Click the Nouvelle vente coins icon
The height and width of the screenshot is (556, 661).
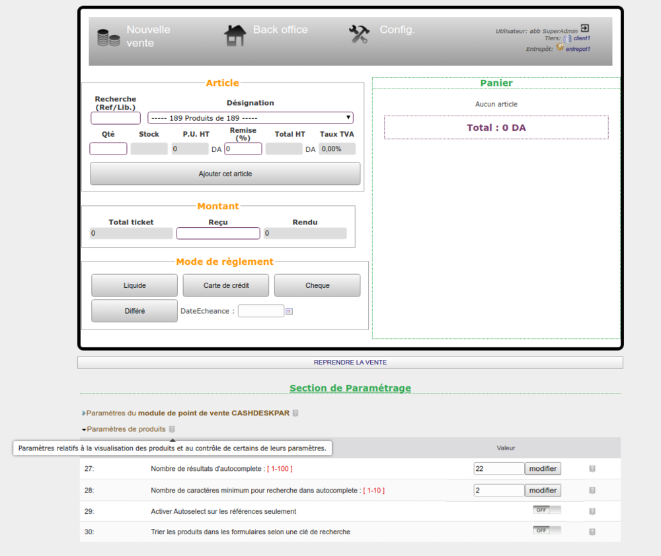click(x=108, y=37)
